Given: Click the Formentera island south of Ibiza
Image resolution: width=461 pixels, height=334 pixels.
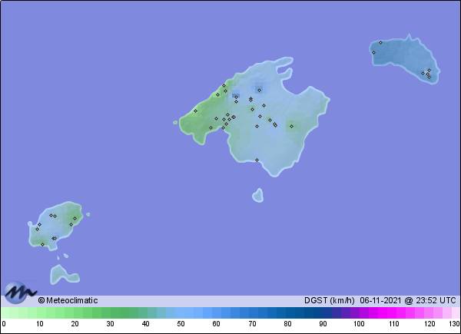Looking at the screenshot, I should pyautogui.click(x=64, y=275).
